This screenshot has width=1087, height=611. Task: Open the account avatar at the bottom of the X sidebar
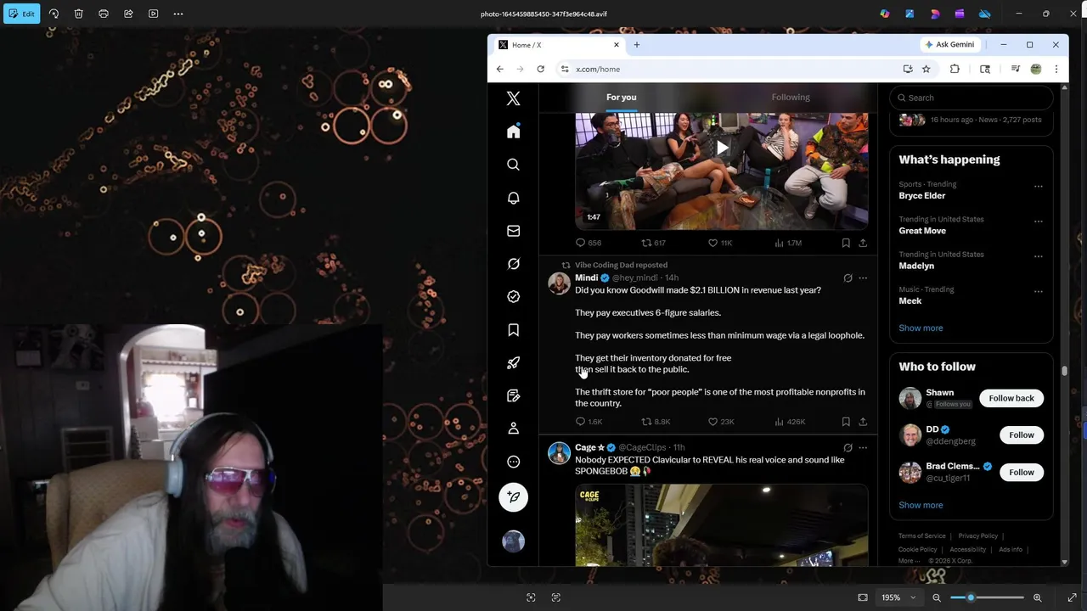(x=513, y=541)
